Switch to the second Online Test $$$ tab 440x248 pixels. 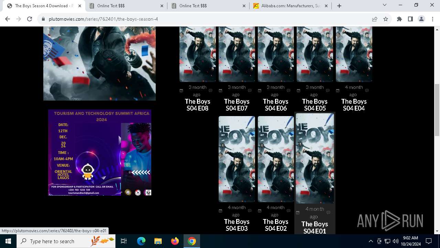(x=208, y=6)
